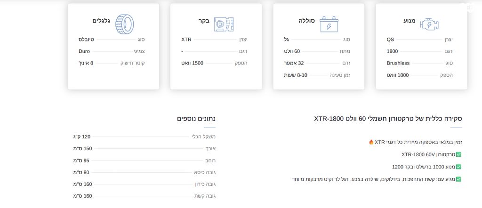The height and width of the screenshot is (208, 482).
Task: Select the סקירה כללית XTR-1800 heading
Action: [x=388, y=119]
